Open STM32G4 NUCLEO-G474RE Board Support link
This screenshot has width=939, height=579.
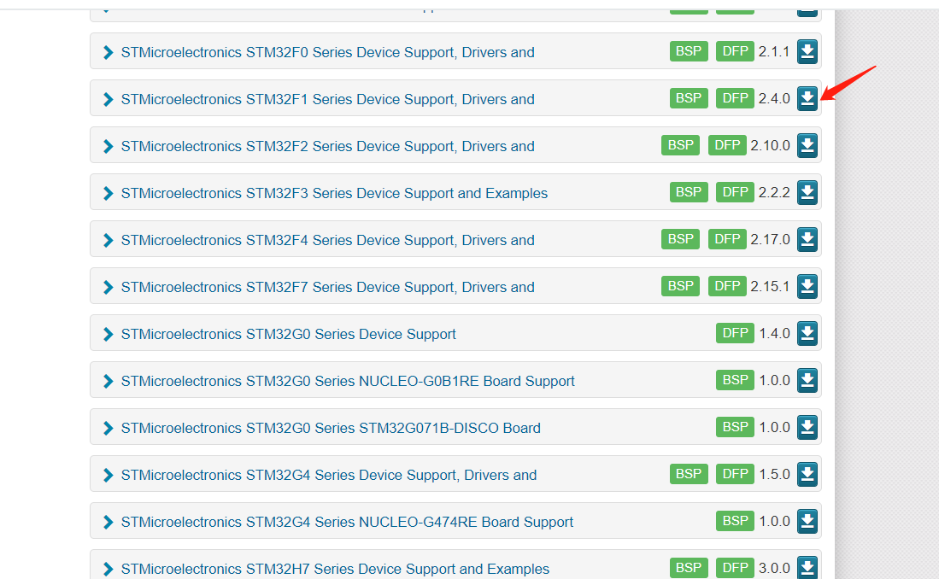point(348,523)
